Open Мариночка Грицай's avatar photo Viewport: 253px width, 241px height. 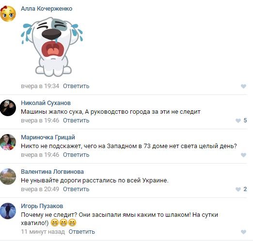(8, 142)
